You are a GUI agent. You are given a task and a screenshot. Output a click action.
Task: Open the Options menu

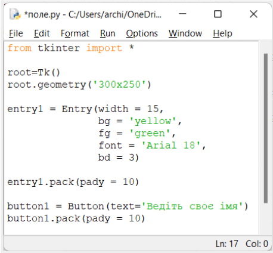point(142,33)
